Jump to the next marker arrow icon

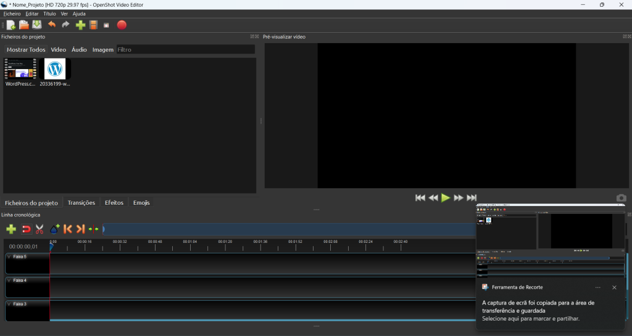[80, 229]
